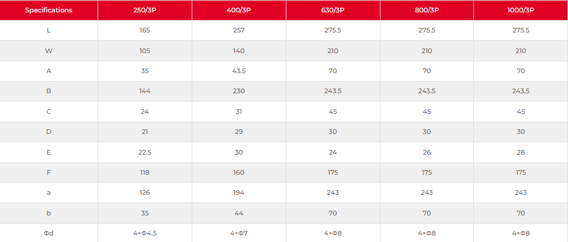Select the 250/3P column header
The height and width of the screenshot is (242, 568).
[x=144, y=10]
